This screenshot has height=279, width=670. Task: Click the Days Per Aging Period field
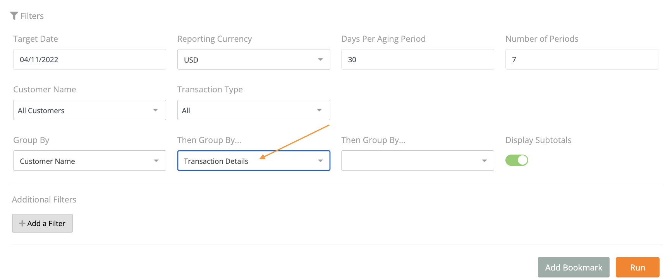tap(417, 60)
